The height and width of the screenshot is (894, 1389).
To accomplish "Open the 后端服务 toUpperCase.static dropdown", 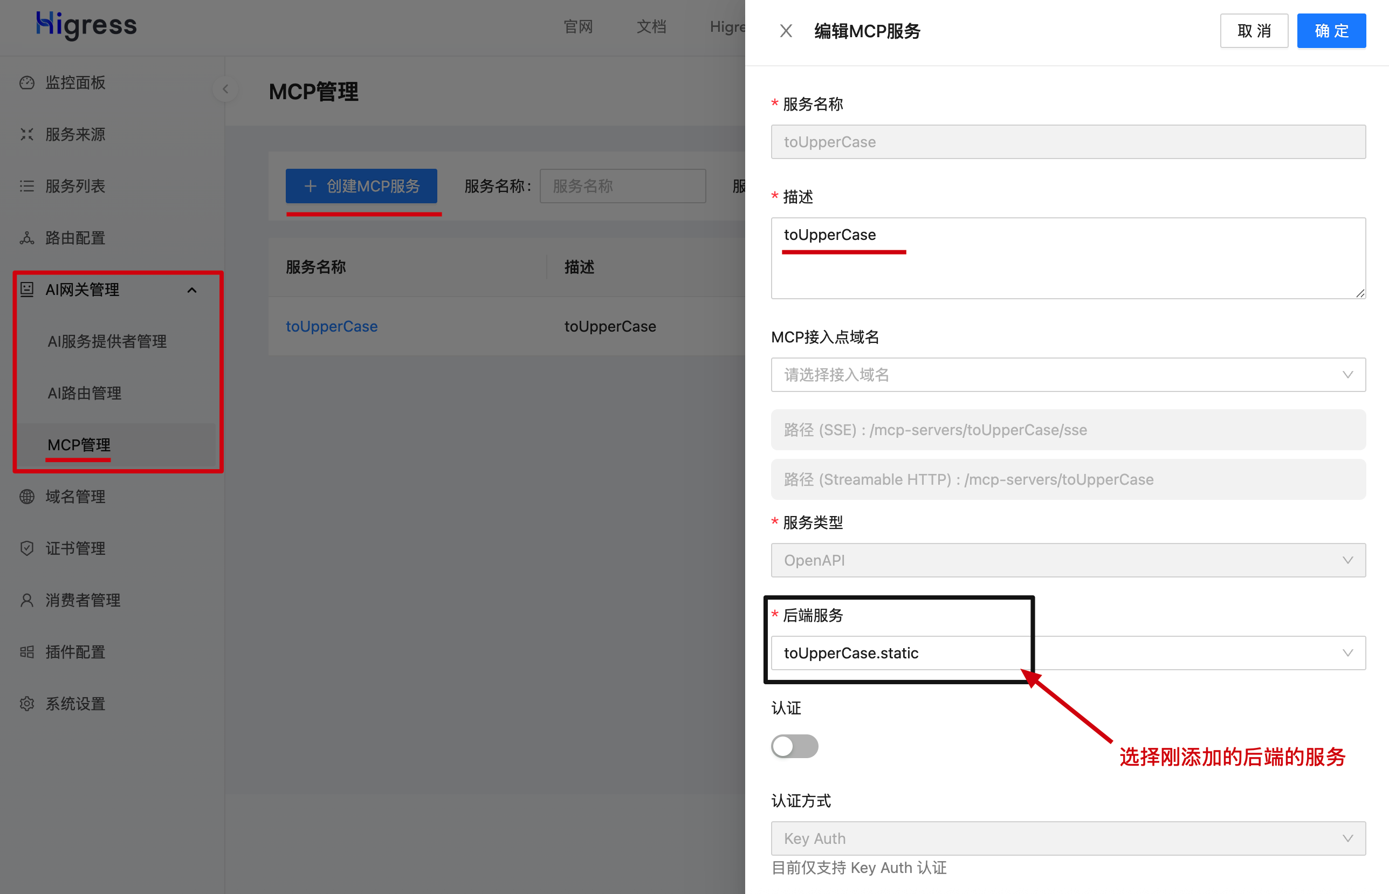I will coord(1068,653).
